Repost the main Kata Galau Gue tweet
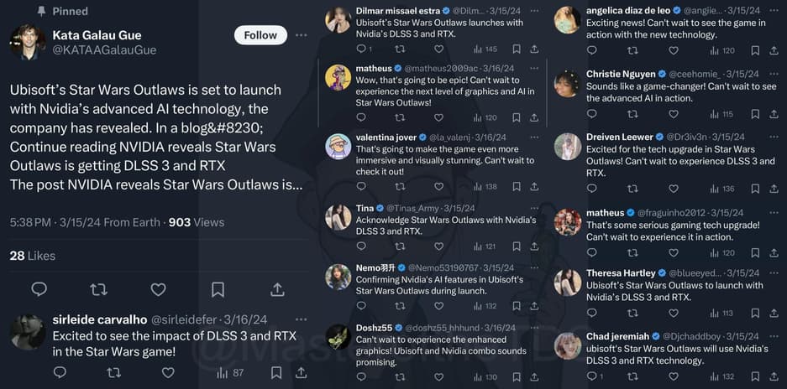This screenshot has height=389, width=787. coord(98,289)
